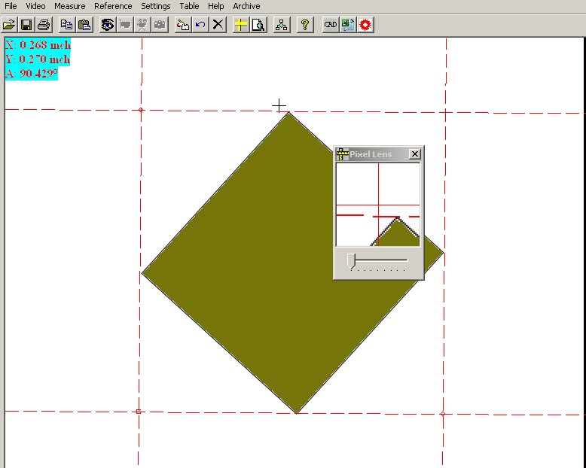Click the Copy icon in toolbar
Image resolution: width=586 pixels, height=468 pixels.
[67, 25]
